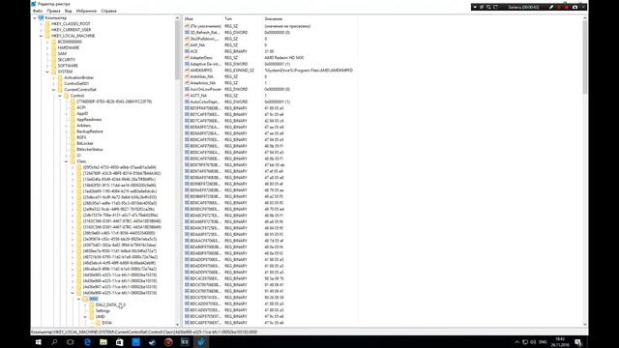
Task: Click the pencil annotation icon in recorder bar
Action: pos(551,7)
